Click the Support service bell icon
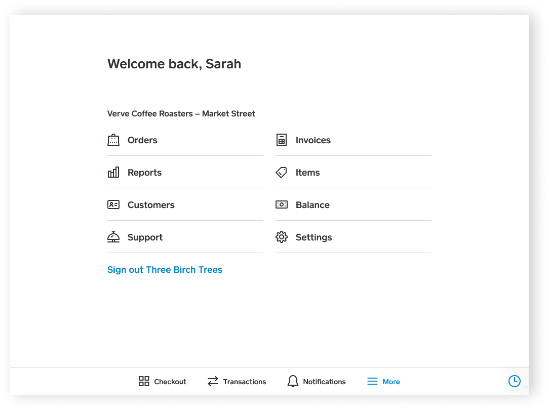The width and height of the screenshot is (549, 410). tap(113, 237)
